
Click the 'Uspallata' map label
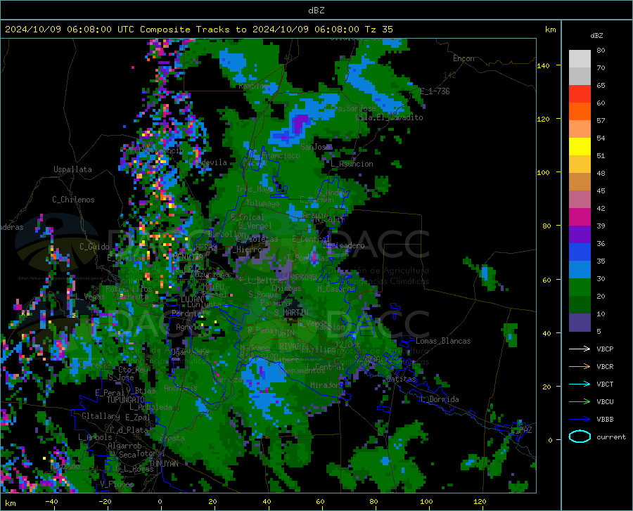(72, 169)
